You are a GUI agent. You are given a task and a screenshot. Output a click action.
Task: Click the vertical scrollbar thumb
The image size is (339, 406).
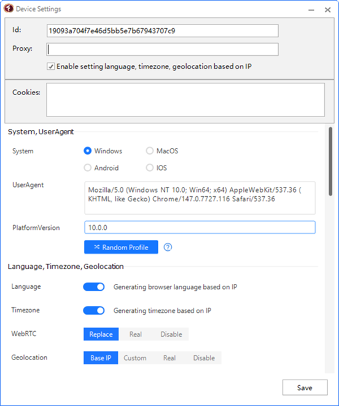coord(330,161)
